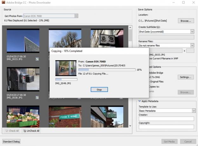Viewport: 198px width, 146px height.
Task: Click the scroll up arrow of thumbnails
Action: 130,27
